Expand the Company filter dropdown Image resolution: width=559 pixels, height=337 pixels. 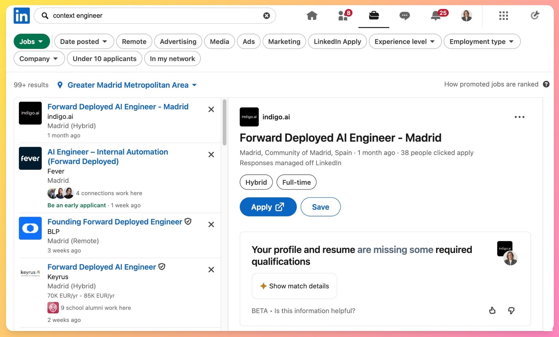(39, 59)
